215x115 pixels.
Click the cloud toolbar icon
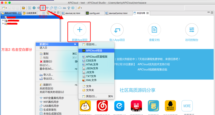(60, 8)
